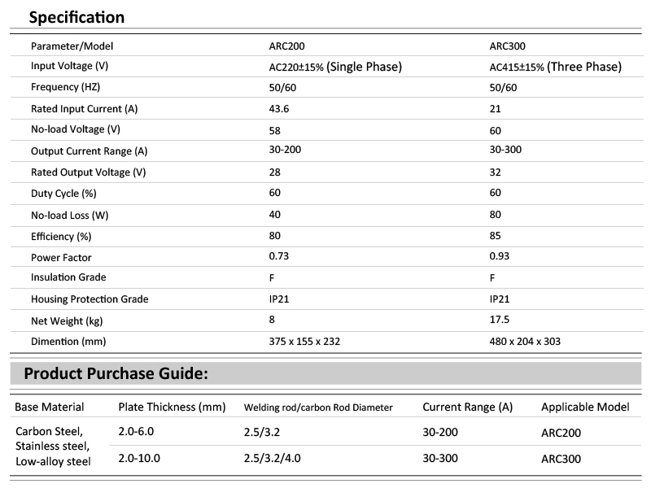The width and height of the screenshot is (651, 488).
Task: Select the Applicable Model column header
Action: coord(585,407)
